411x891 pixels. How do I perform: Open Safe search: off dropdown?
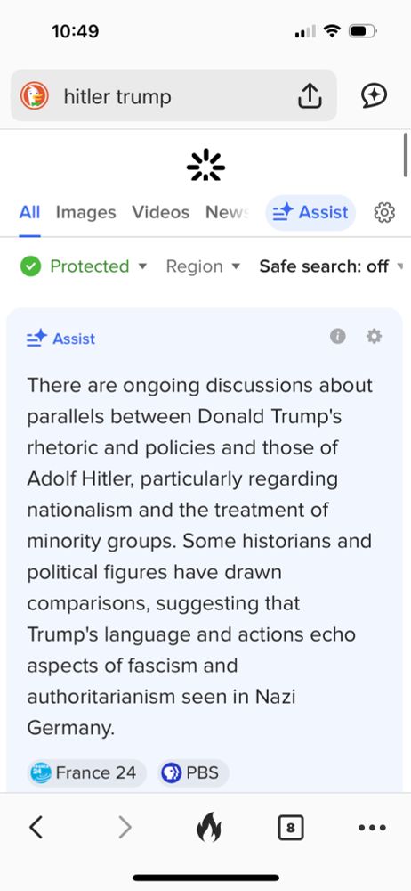pos(334,266)
